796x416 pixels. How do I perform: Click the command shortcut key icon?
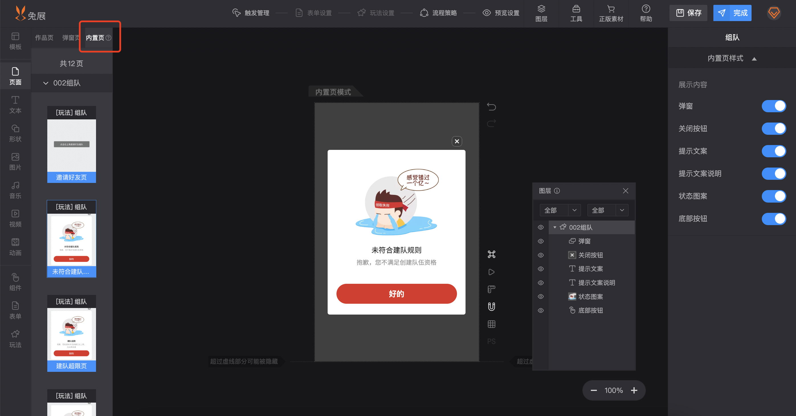pos(491,254)
